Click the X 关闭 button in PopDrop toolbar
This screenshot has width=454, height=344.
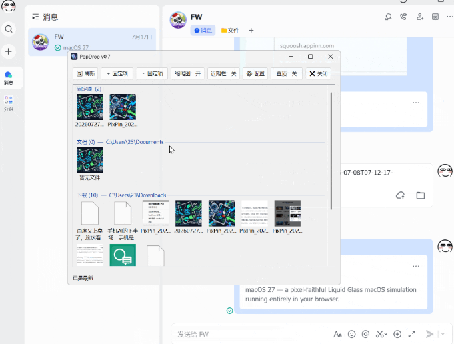pos(318,73)
